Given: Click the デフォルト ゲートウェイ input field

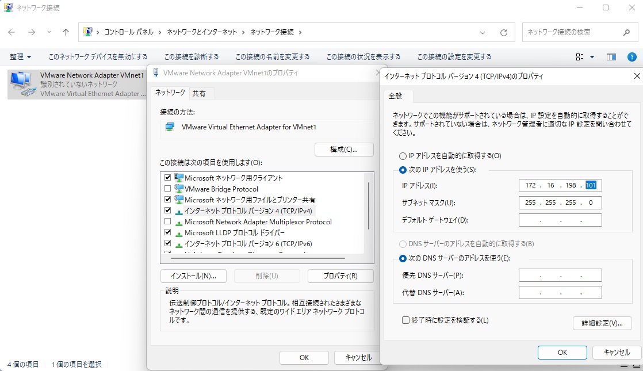Looking at the screenshot, I should [x=560, y=220].
